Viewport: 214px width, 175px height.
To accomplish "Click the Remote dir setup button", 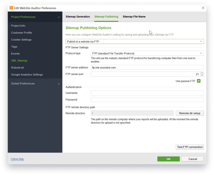I will click(190, 113).
